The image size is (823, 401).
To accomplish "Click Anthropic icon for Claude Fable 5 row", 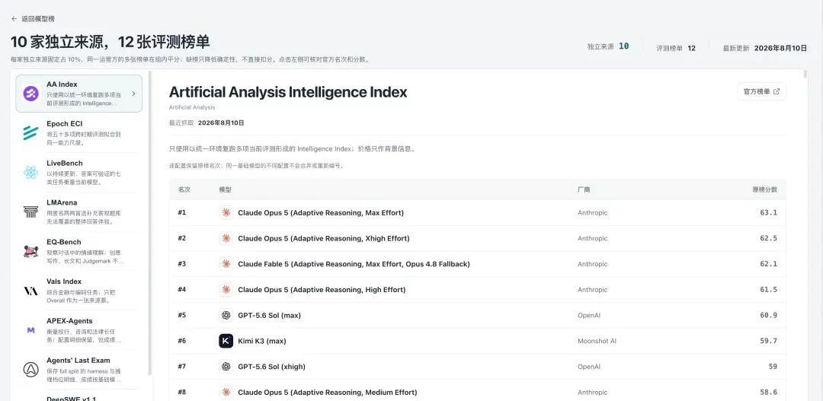I will (226, 264).
